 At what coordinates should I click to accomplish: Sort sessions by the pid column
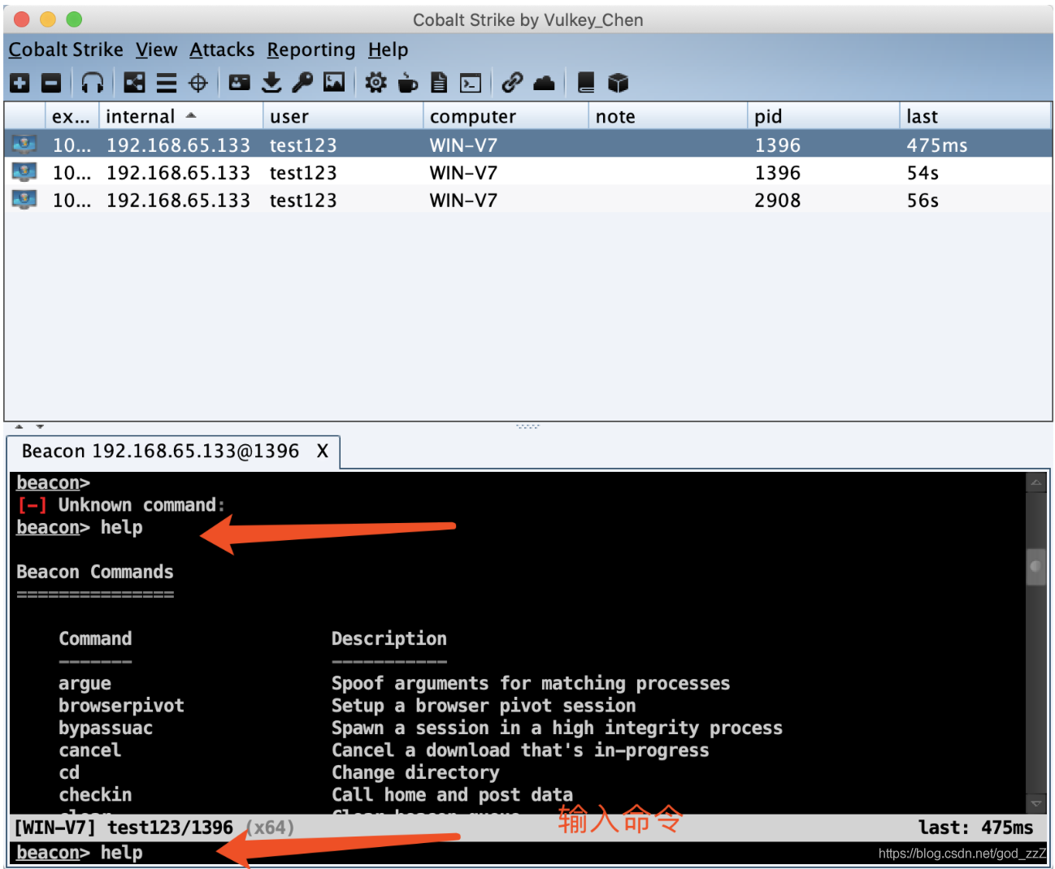click(823, 116)
